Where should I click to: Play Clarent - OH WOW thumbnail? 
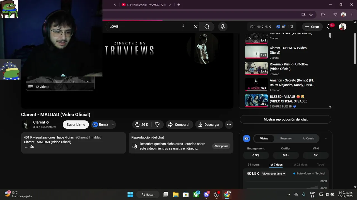click(256, 52)
